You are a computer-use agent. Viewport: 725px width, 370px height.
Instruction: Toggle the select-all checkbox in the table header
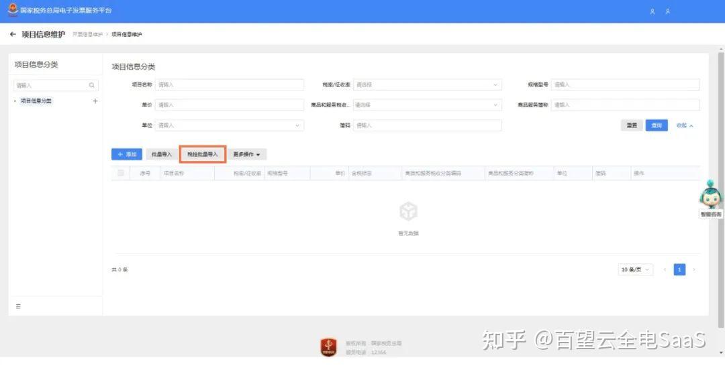coord(121,173)
